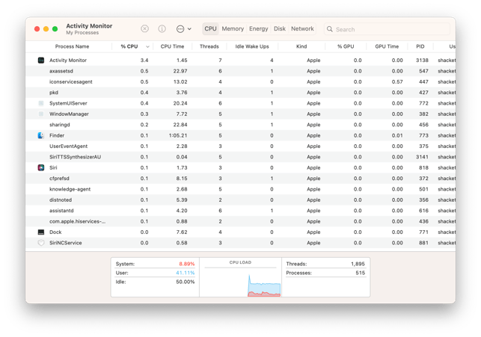The height and width of the screenshot is (337, 481).
Task: Expand the chevron beside the ellipsis icon
Action: coord(189,29)
